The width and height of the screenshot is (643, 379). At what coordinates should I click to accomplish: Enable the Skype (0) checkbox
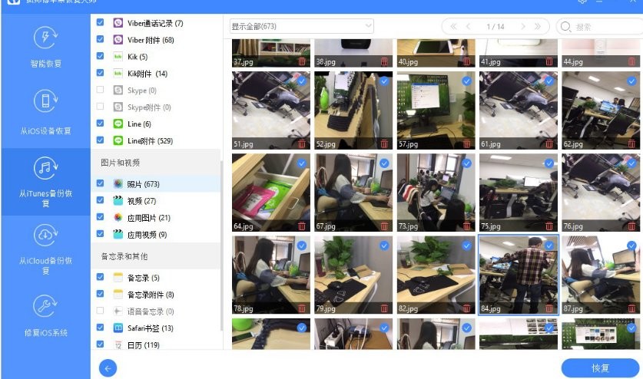point(100,89)
